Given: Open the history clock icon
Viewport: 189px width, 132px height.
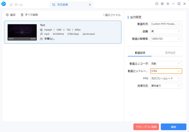Looking at the screenshot, I should pyautogui.click(x=157, y=4).
